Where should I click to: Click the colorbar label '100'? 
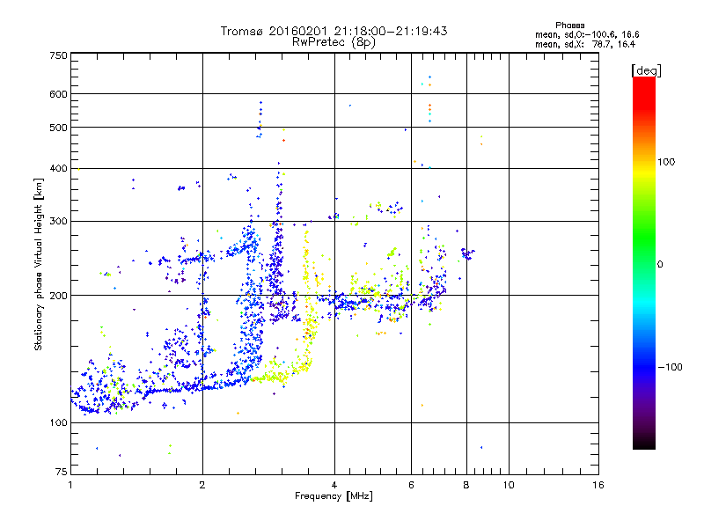pyautogui.click(x=666, y=162)
